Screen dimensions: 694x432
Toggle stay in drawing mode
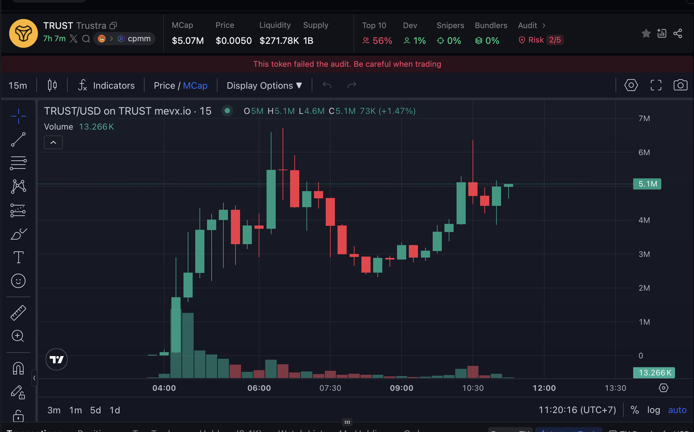pyautogui.click(x=18, y=392)
